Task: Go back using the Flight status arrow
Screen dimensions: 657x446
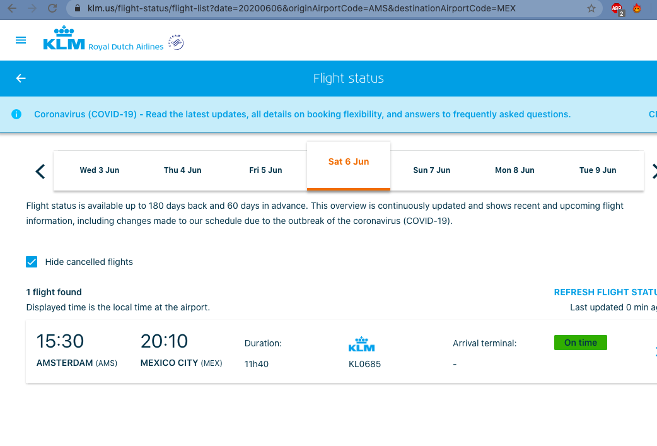Action: (21, 78)
